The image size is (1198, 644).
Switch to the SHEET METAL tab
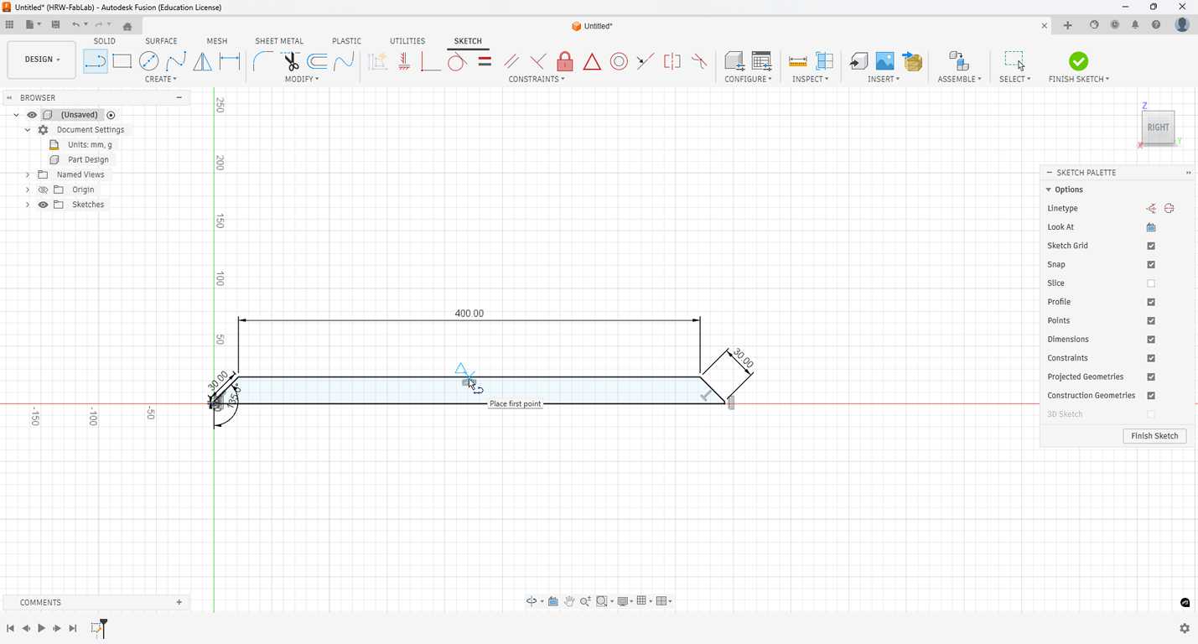[x=279, y=41]
